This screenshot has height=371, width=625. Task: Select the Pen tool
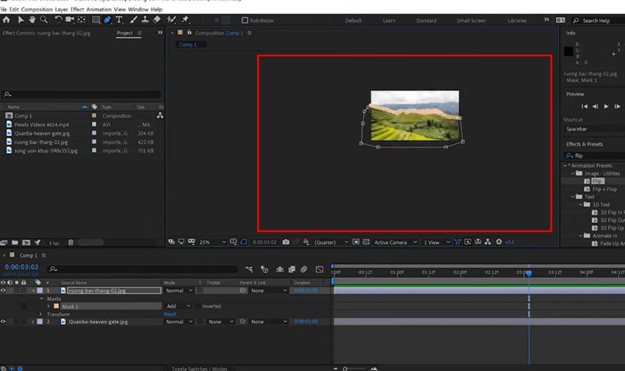tap(107, 20)
